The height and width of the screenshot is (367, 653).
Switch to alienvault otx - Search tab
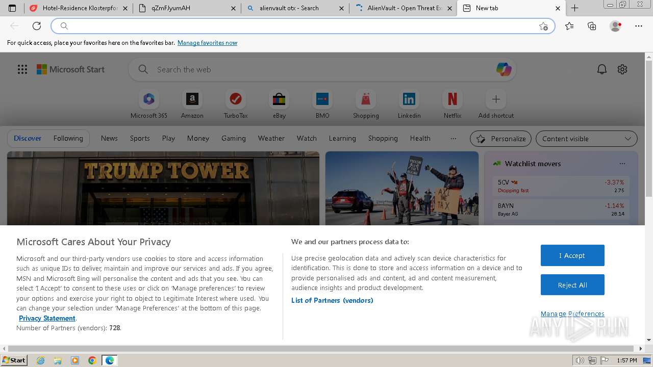(295, 8)
